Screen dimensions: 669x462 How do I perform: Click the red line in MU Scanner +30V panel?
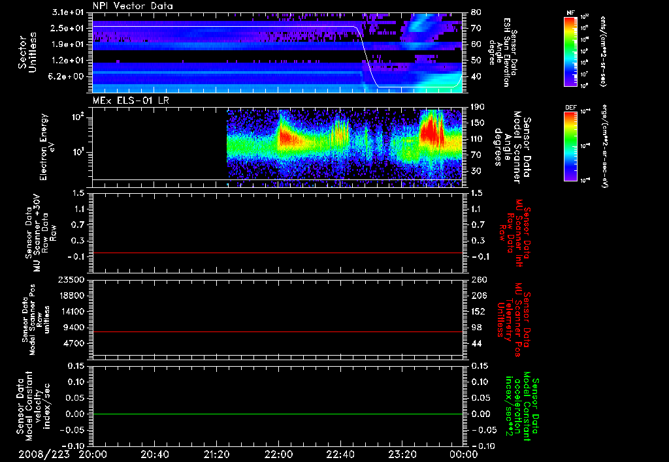tap(278, 253)
